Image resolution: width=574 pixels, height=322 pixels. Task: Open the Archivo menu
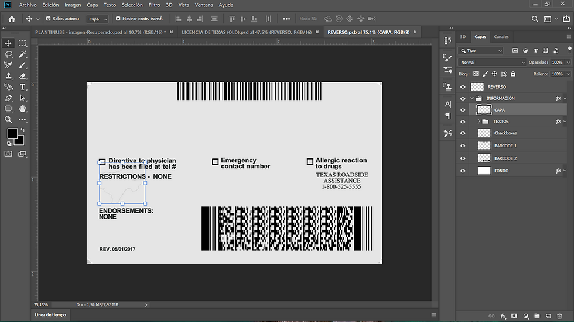click(x=28, y=5)
